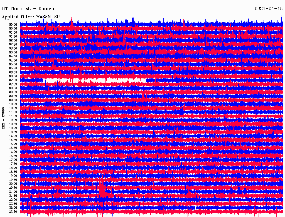285x217 pixels.
Task: Click the large red burst near the 21:00 trace
Action: pyautogui.click(x=102, y=191)
